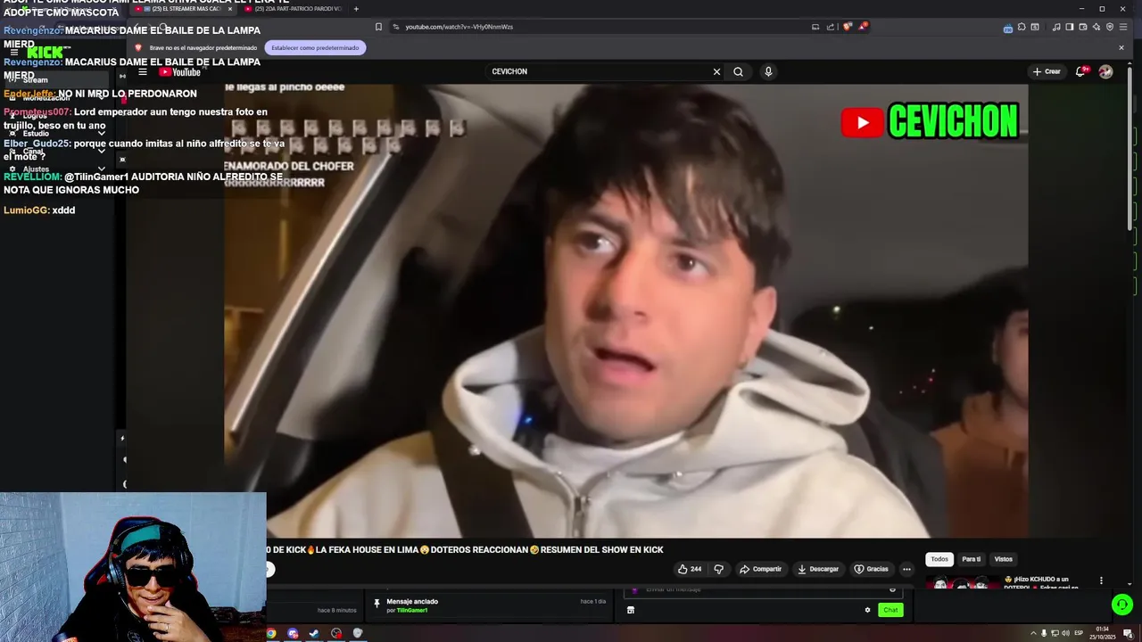Image resolution: width=1142 pixels, height=642 pixels.
Task: Open the volume control in system tray
Action: (1065, 633)
